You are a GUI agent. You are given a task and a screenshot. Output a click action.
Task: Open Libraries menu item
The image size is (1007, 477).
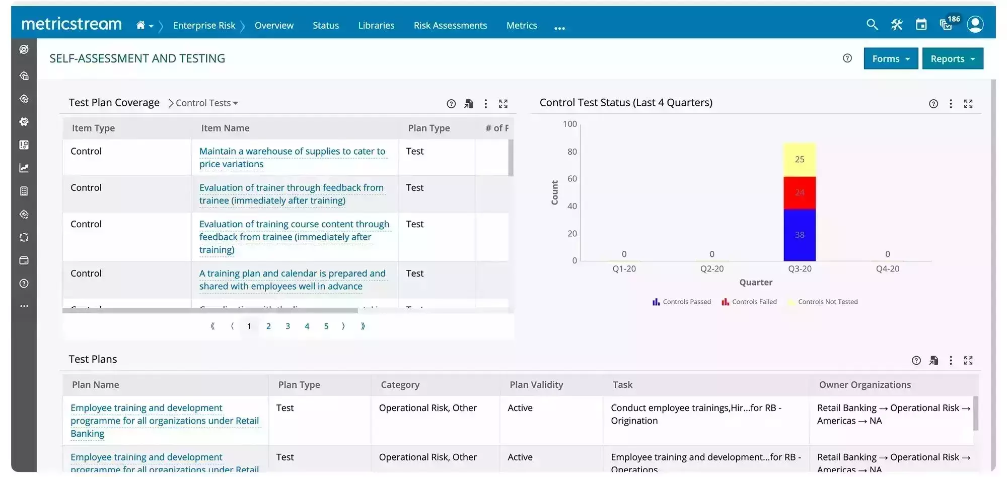(x=376, y=25)
